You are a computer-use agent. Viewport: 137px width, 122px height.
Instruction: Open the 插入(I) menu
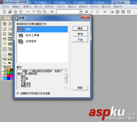coord(38,7)
